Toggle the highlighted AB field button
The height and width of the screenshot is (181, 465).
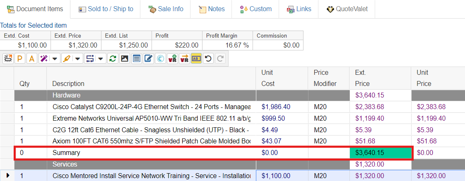tap(196, 59)
